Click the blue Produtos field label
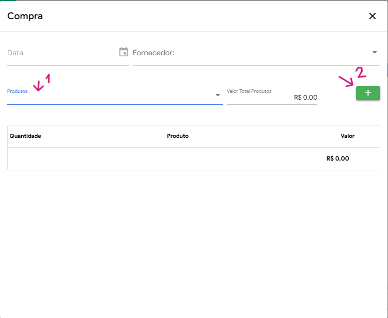The image size is (388, 318). coord(17,91)
